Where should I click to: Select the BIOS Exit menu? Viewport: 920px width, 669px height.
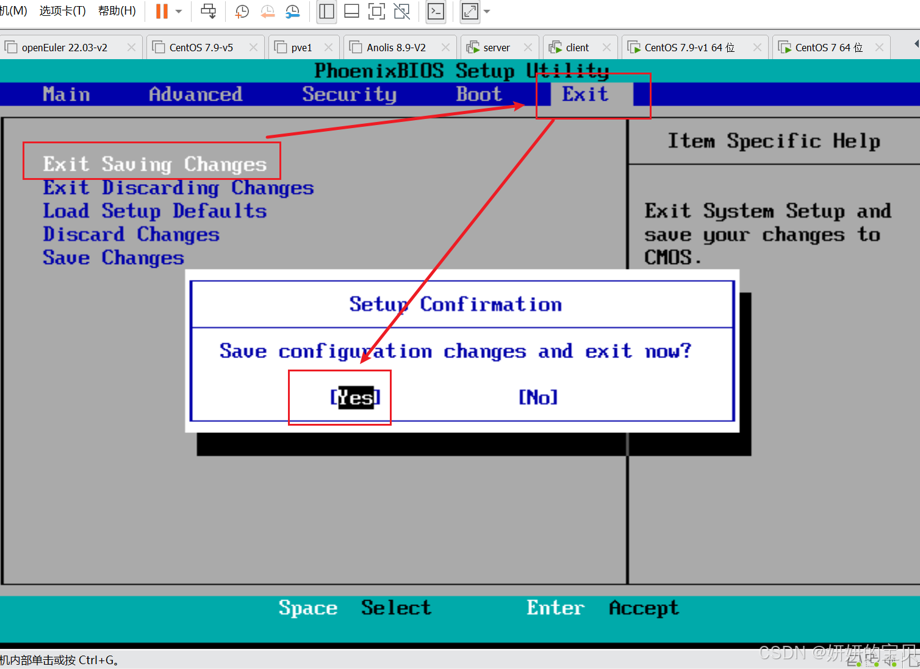click(x=586, y=95)
